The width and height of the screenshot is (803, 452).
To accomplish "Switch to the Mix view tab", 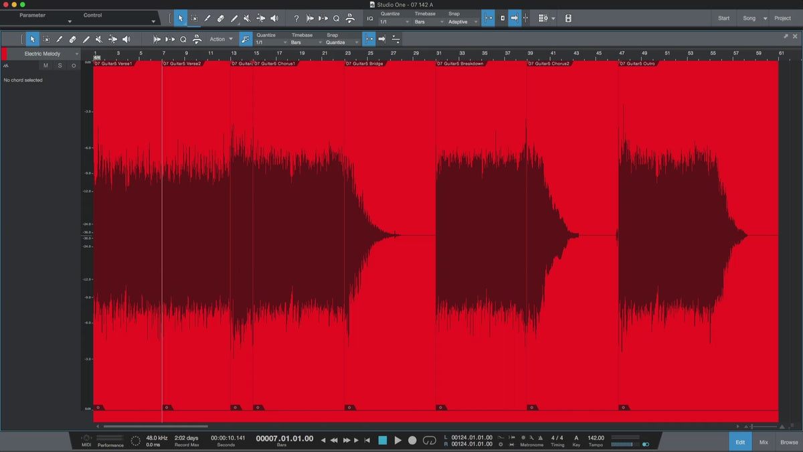I will click(764, 442).
